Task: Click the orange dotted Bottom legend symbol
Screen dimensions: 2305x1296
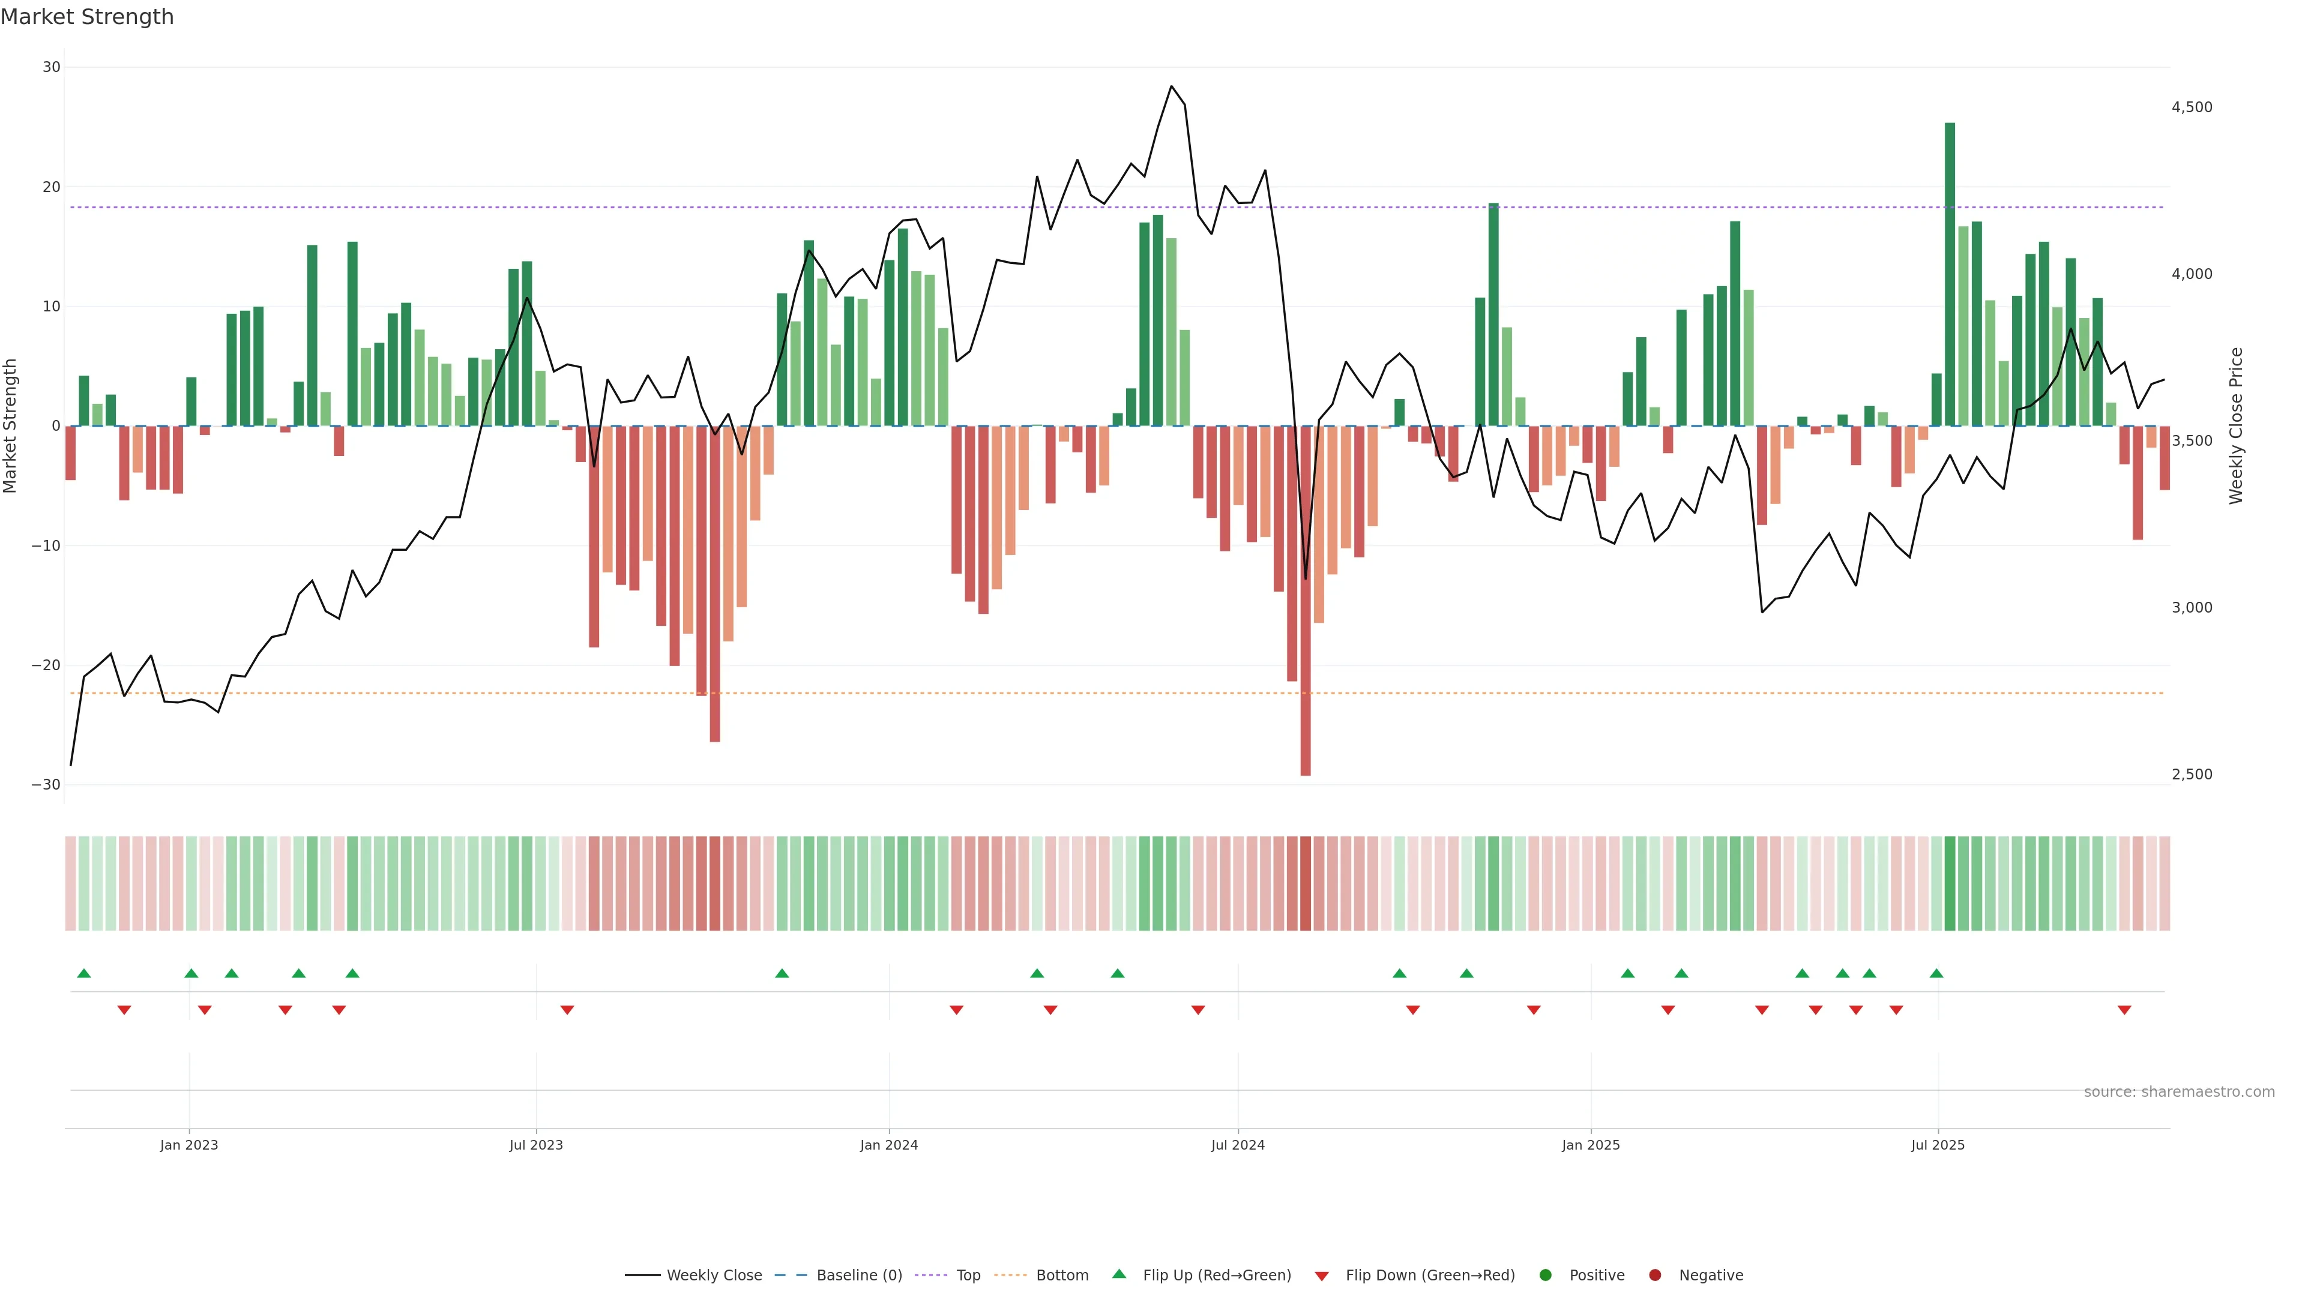Action: click(x=1010, y=1276)
